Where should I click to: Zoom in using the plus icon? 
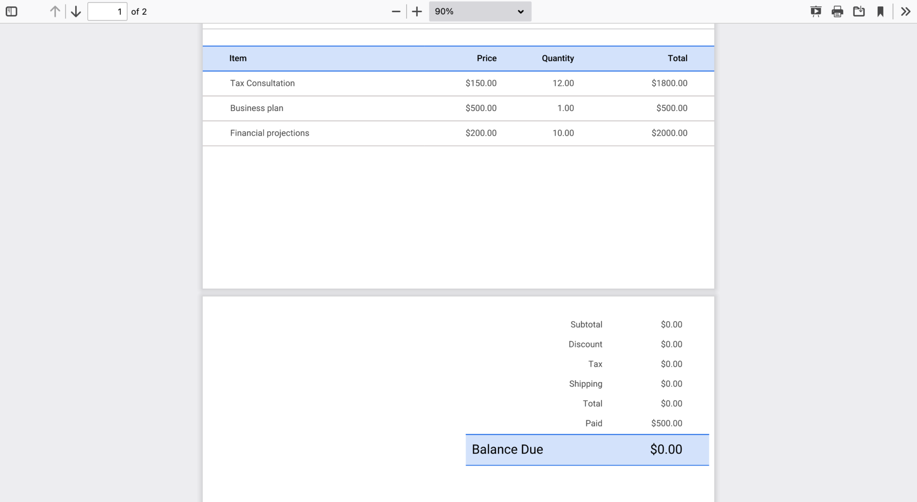point(416,11)
